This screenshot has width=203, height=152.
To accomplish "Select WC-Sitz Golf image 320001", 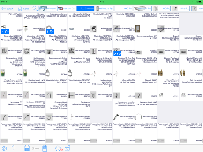I will 138,29.
